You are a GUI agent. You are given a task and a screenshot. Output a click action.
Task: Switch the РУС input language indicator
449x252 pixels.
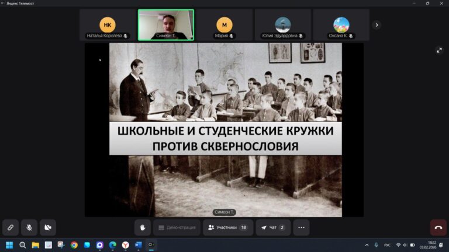coord(387,245)
